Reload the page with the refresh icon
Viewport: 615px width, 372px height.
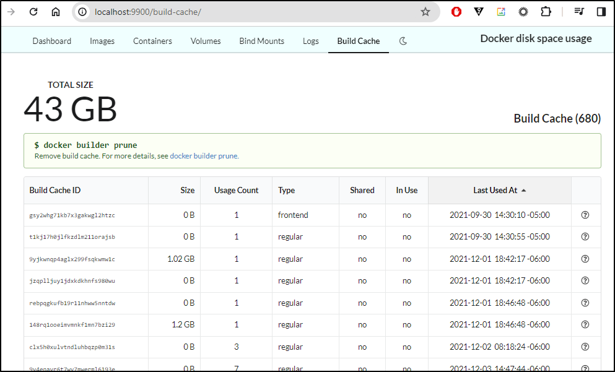coord(33,12)
